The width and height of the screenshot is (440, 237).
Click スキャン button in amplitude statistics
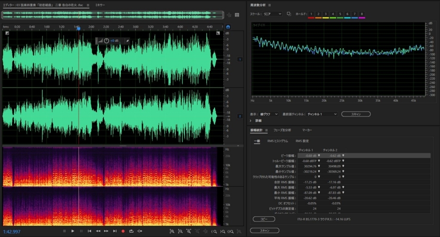(x=265, y=230)
